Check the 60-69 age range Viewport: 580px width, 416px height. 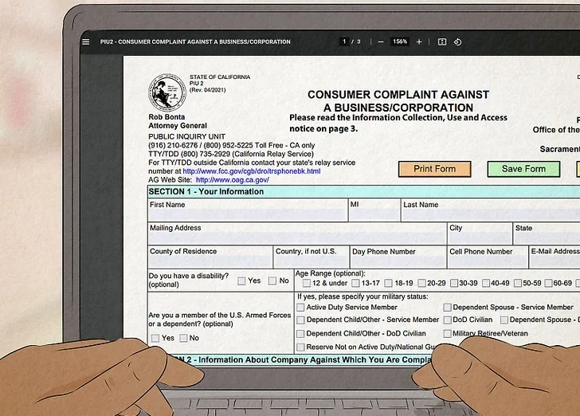tap(548, 283)
